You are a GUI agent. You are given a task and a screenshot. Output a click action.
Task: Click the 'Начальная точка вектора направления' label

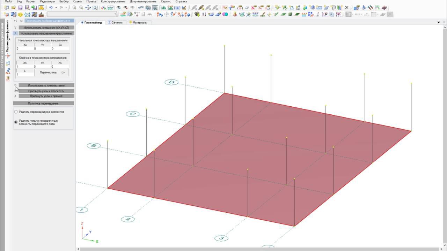[x=43, y=40]
